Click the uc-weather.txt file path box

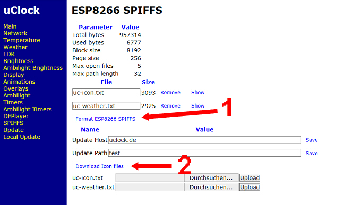pyautogui.click(x=150, y=187)
